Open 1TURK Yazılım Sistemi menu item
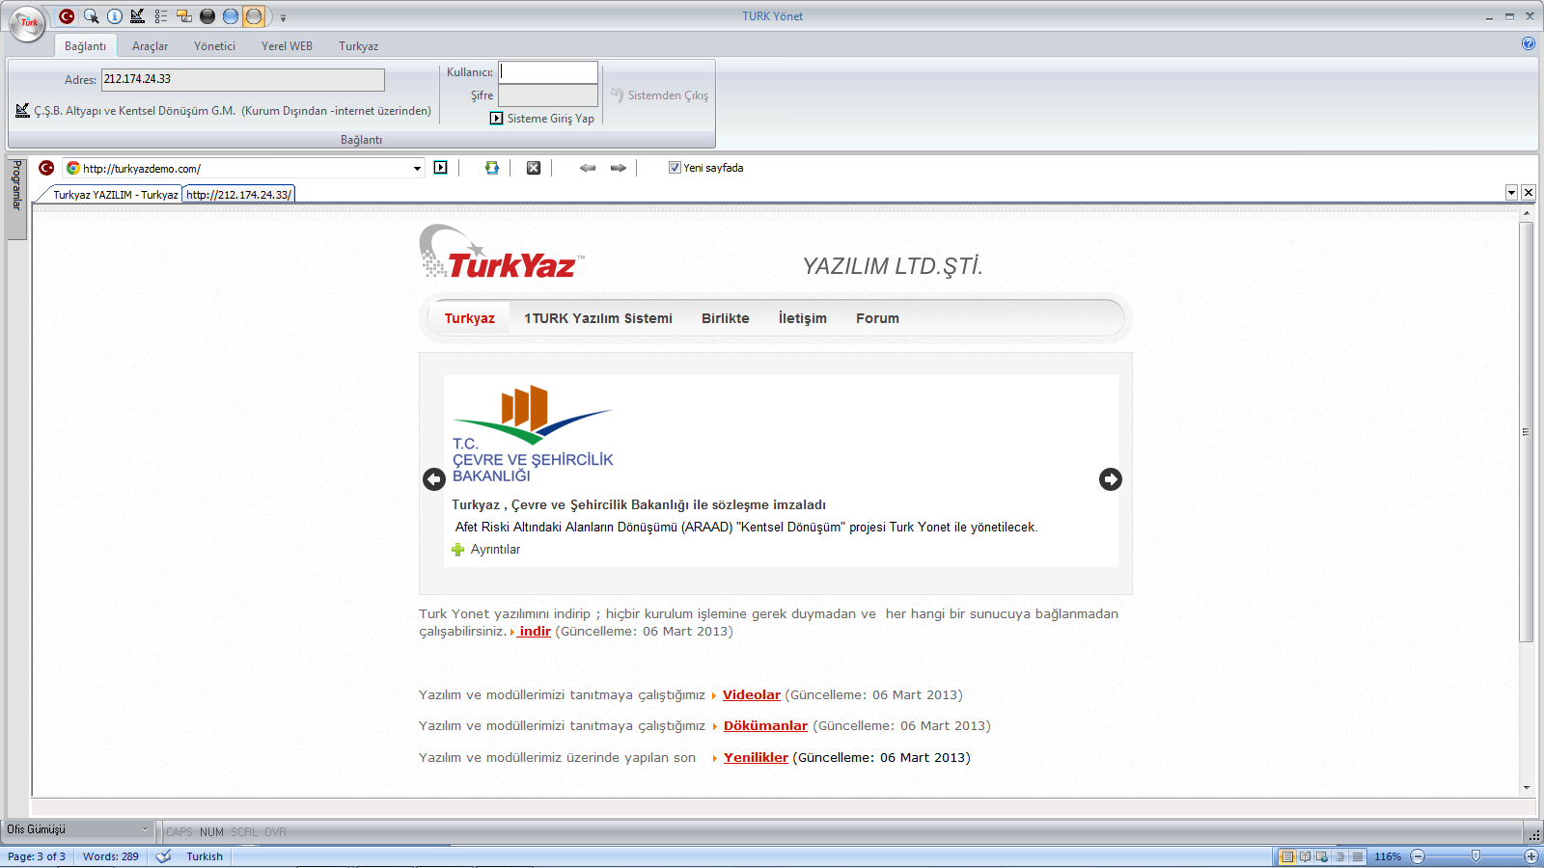This screenshot has height=868, width=1544. (x=598, y=318)
